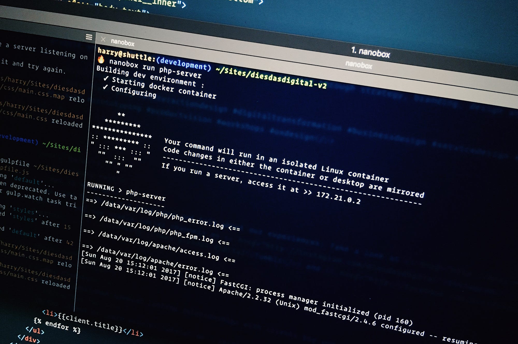Click the checkmark beside 'Configuring'
Viewport: 518px width, 344px height.
(x=105, y=87)
